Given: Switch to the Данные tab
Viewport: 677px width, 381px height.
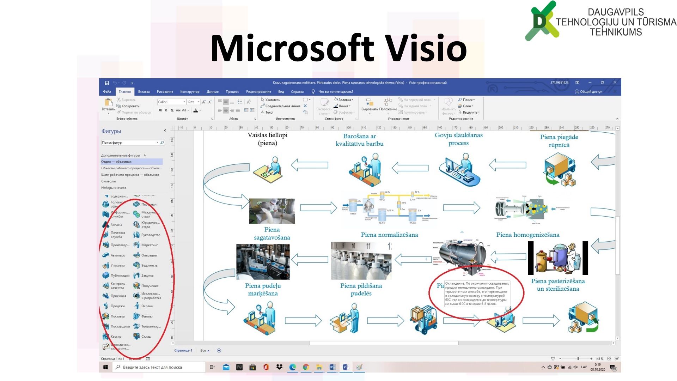Looking at the screenshot, I should click(213, 92).
